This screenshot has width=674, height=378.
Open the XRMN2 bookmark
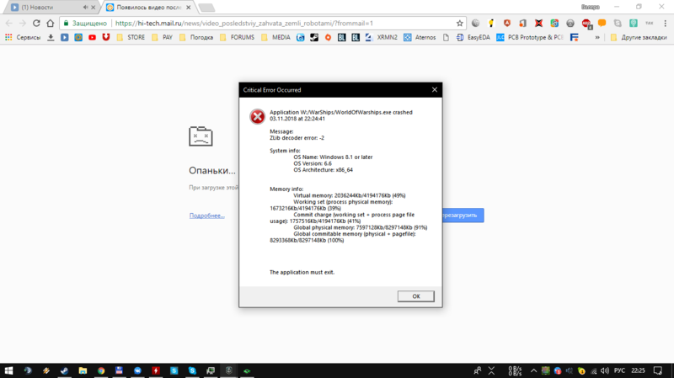tap(381, 37)
